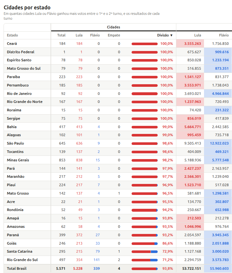232x273 pixels.
Task: Click Rio de Janeiro state name
Action: (x=19, y=94)
